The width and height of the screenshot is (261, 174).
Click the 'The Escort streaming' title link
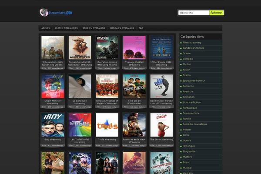[x=161, y=140]
